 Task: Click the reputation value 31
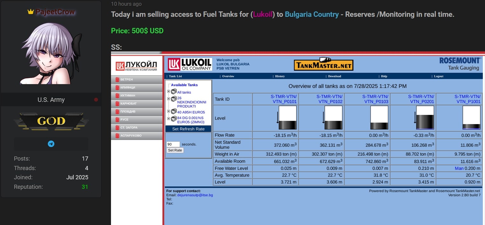coord(85,187)
